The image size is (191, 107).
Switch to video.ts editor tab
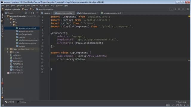[x=47, y=13]
